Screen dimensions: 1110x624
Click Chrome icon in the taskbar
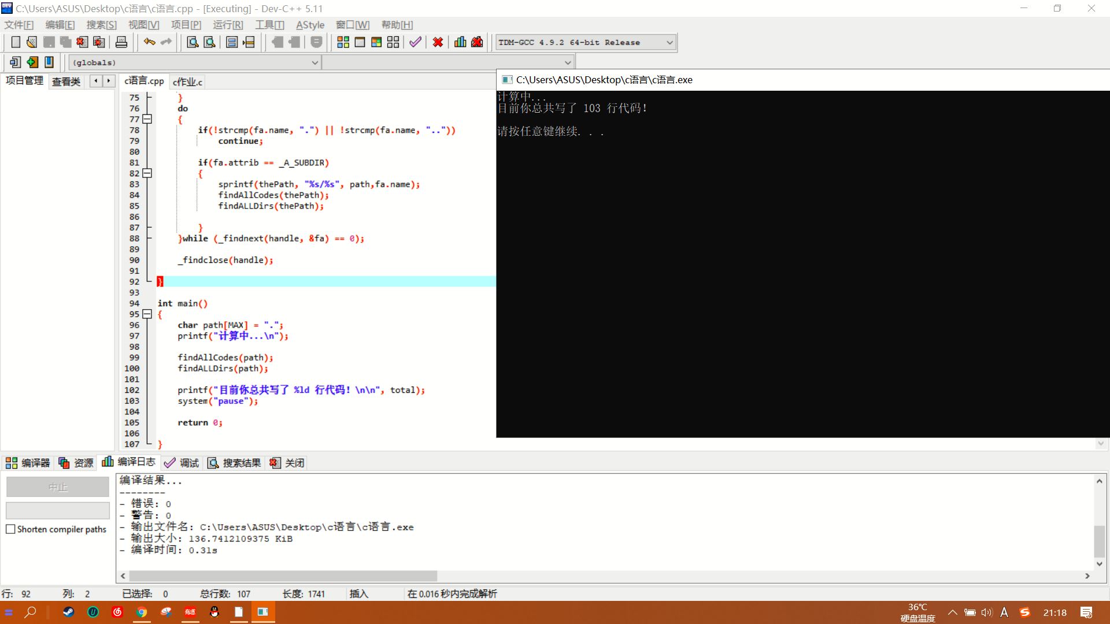(142, 612)
